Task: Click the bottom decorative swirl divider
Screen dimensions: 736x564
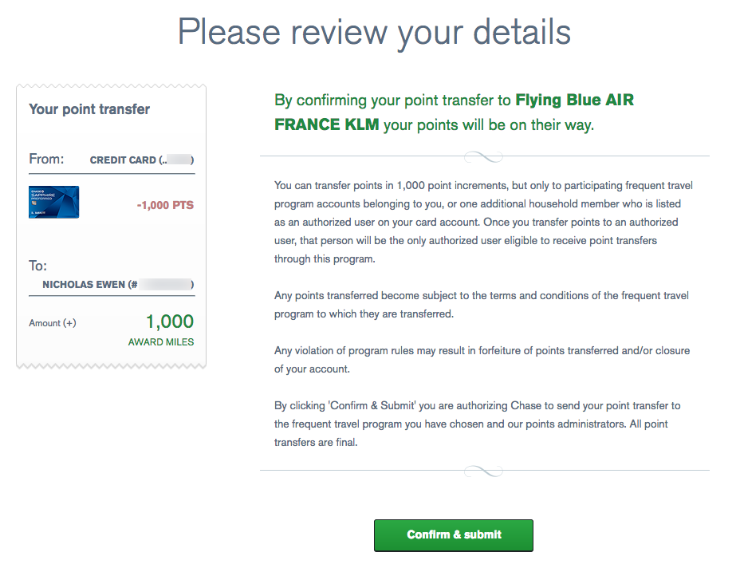Action: click(x=484, y=471)
